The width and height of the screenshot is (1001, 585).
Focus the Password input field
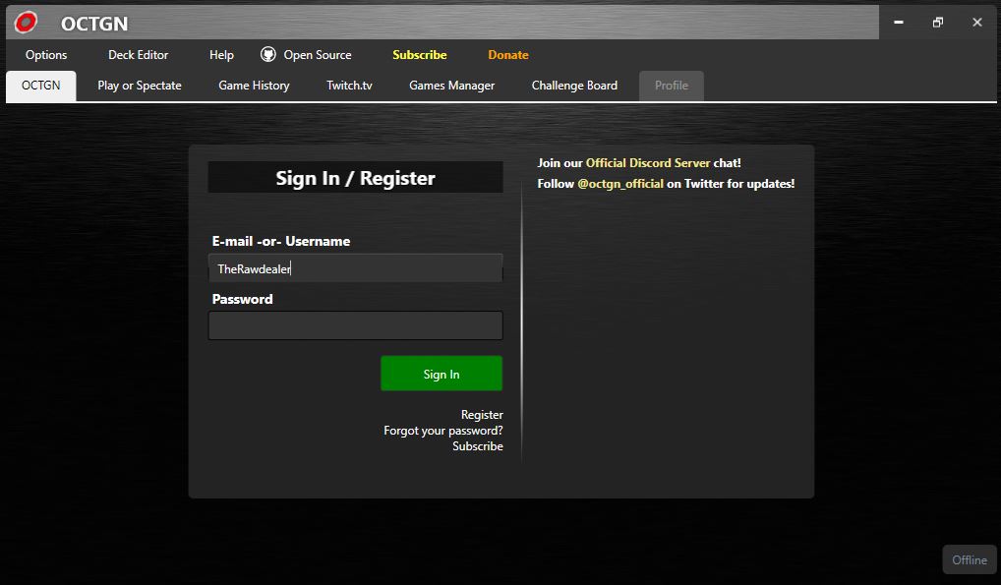click(x=356, y=325)
